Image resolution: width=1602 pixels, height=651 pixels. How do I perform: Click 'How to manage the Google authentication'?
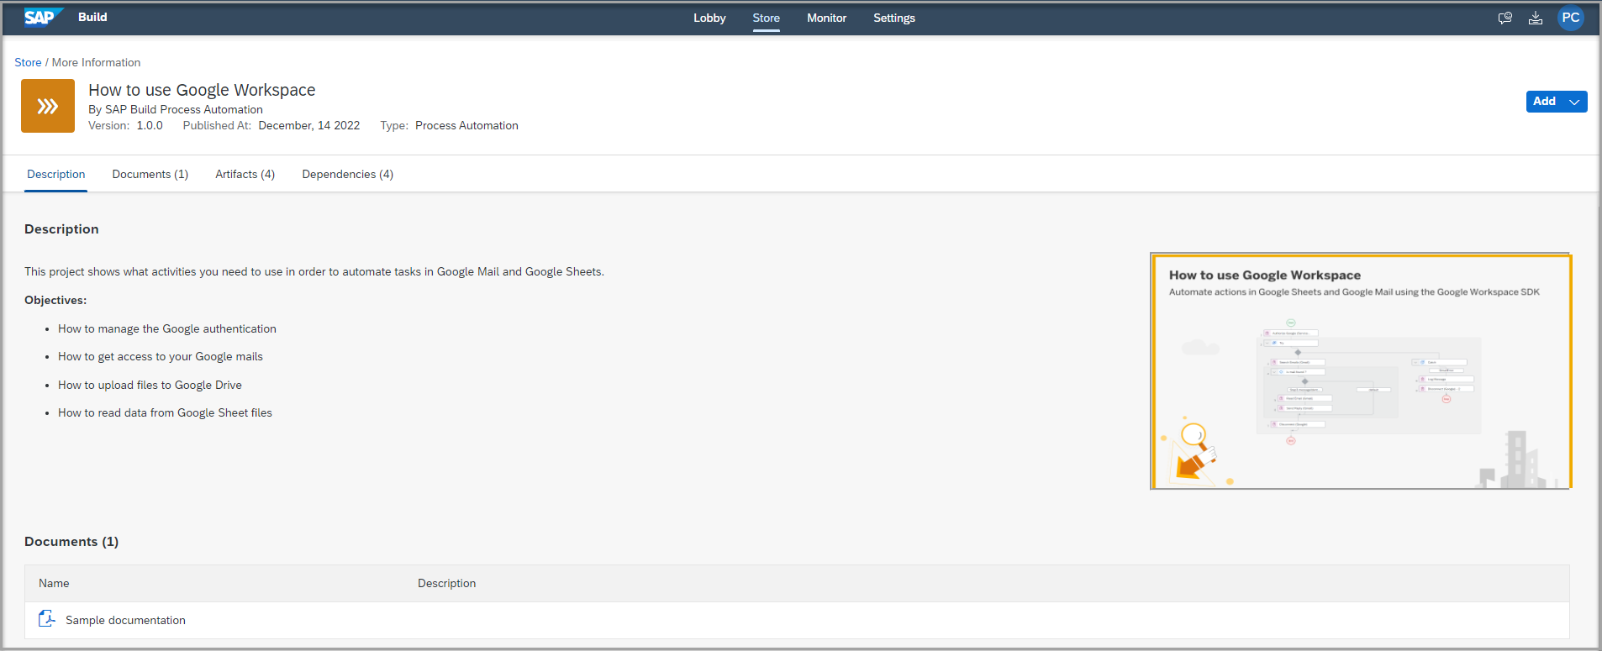click(x=167, y=328)
